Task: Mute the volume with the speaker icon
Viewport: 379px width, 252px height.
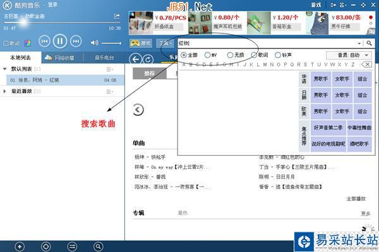Action: pos(94,43)
